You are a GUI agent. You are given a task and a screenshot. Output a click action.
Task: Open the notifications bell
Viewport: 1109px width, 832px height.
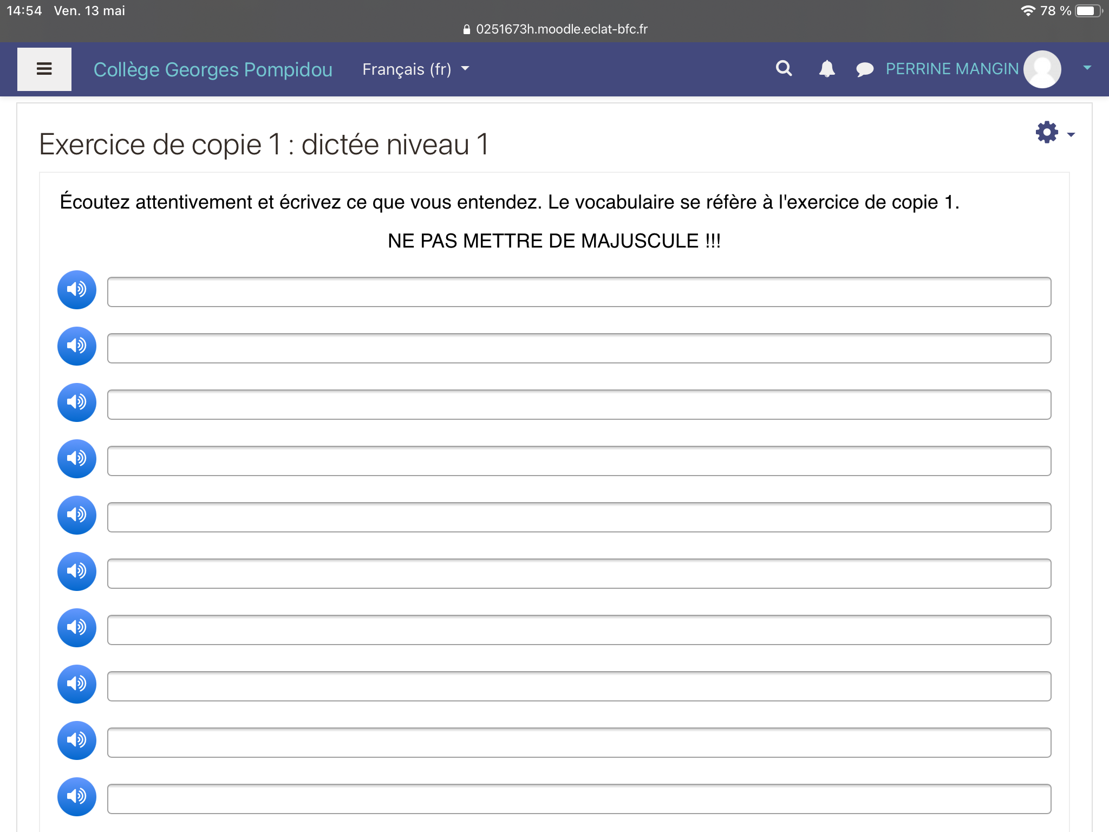click(827, 69)
